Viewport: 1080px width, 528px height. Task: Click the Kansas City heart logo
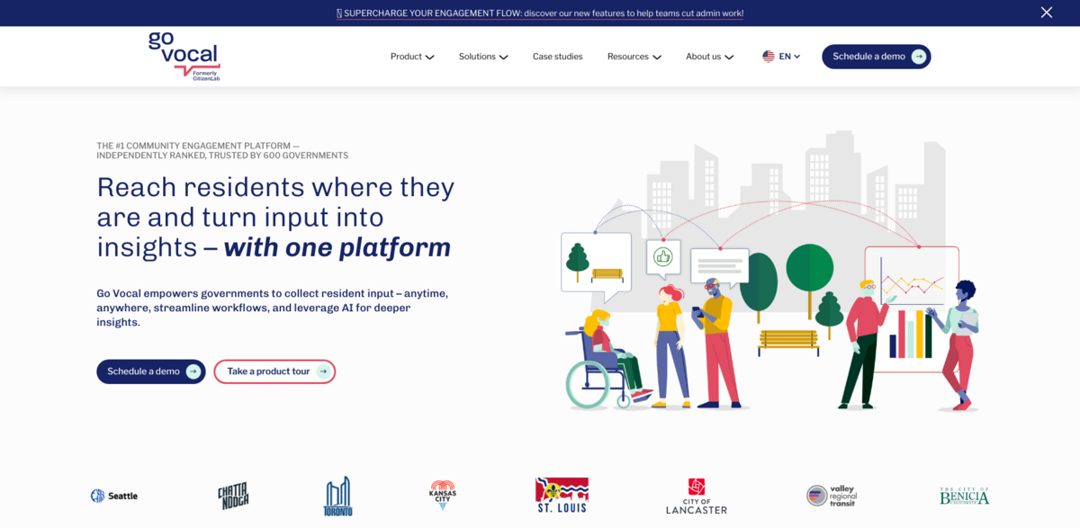[441, 496]
